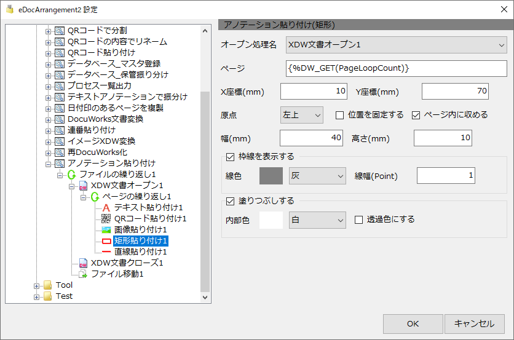Screen dimensions: 514x340
Task: Click the 高さ(mm) input field
Action: click(x=443, y=138)
